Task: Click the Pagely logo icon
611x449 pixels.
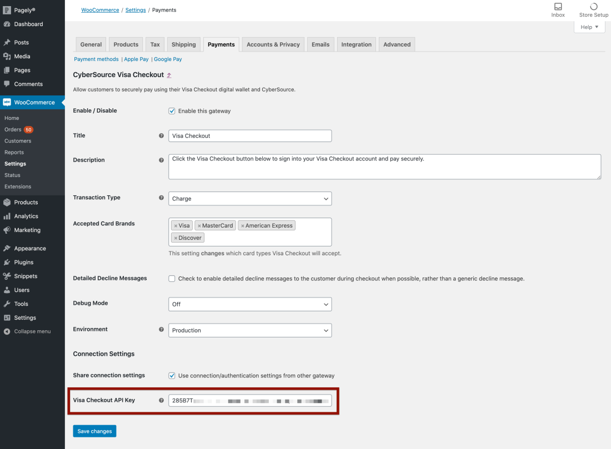Action: (6, 9)
